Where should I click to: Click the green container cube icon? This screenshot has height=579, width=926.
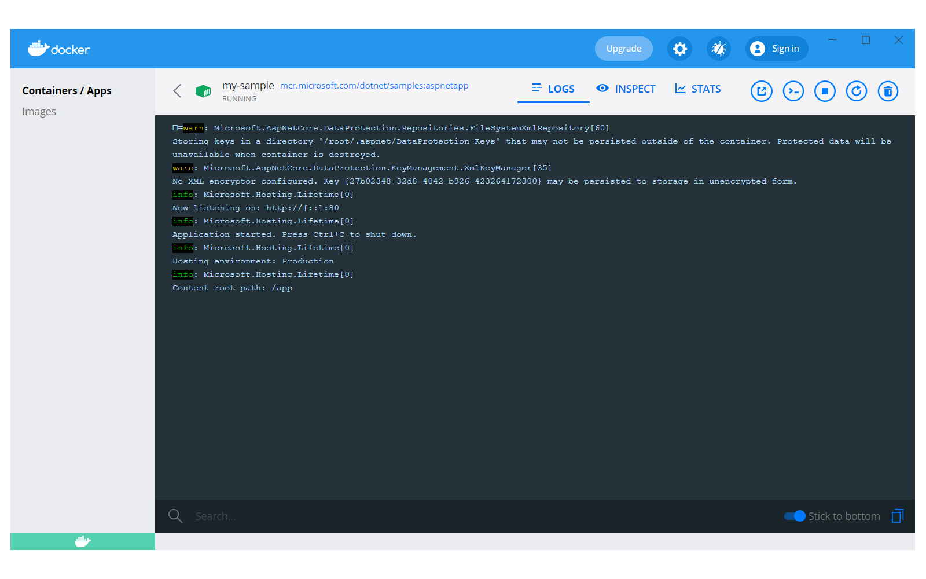203,91
